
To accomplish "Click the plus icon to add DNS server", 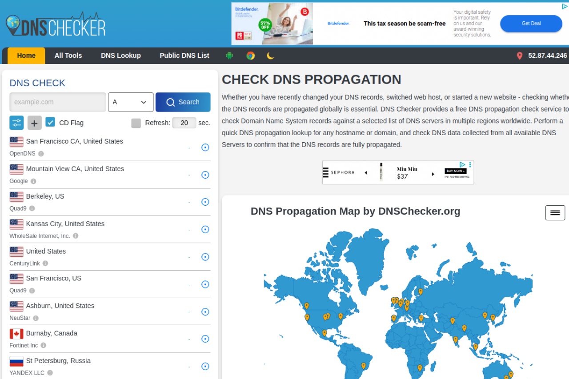I will point(35,123).
